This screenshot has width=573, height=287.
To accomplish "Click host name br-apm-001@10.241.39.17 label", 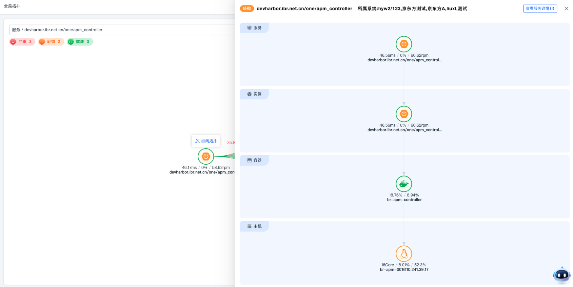I will [404, 270].
